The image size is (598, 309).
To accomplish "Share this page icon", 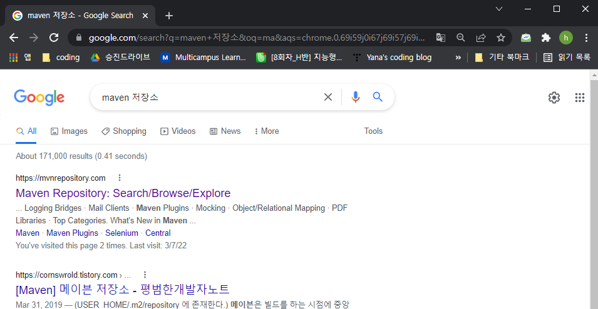I will pos(481,38).
